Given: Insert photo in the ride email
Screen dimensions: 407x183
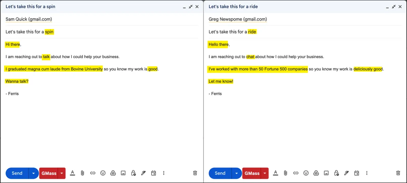Looking at the screenshot, I should (x=326, y=173).
